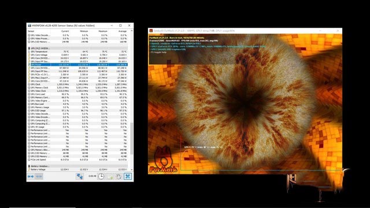
Task: Select the Battery Voltage row
Action: tap(77, 169)
